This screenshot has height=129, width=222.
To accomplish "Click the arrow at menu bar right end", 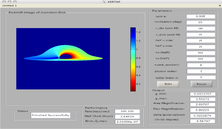I will [x=220, y=6].
